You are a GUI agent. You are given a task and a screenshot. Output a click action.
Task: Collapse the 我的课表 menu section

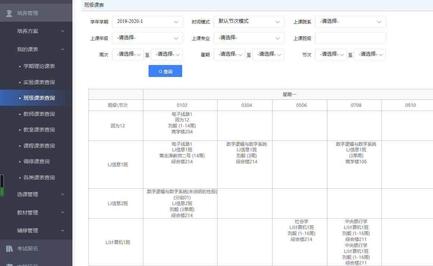(62, 49)
